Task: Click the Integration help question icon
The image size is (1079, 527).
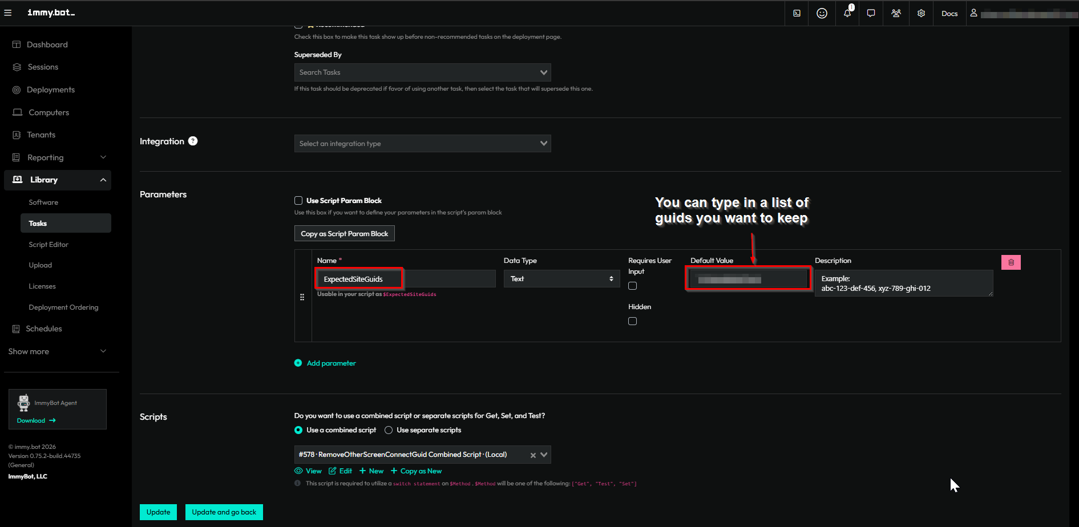Action: [x=193, y=141]
